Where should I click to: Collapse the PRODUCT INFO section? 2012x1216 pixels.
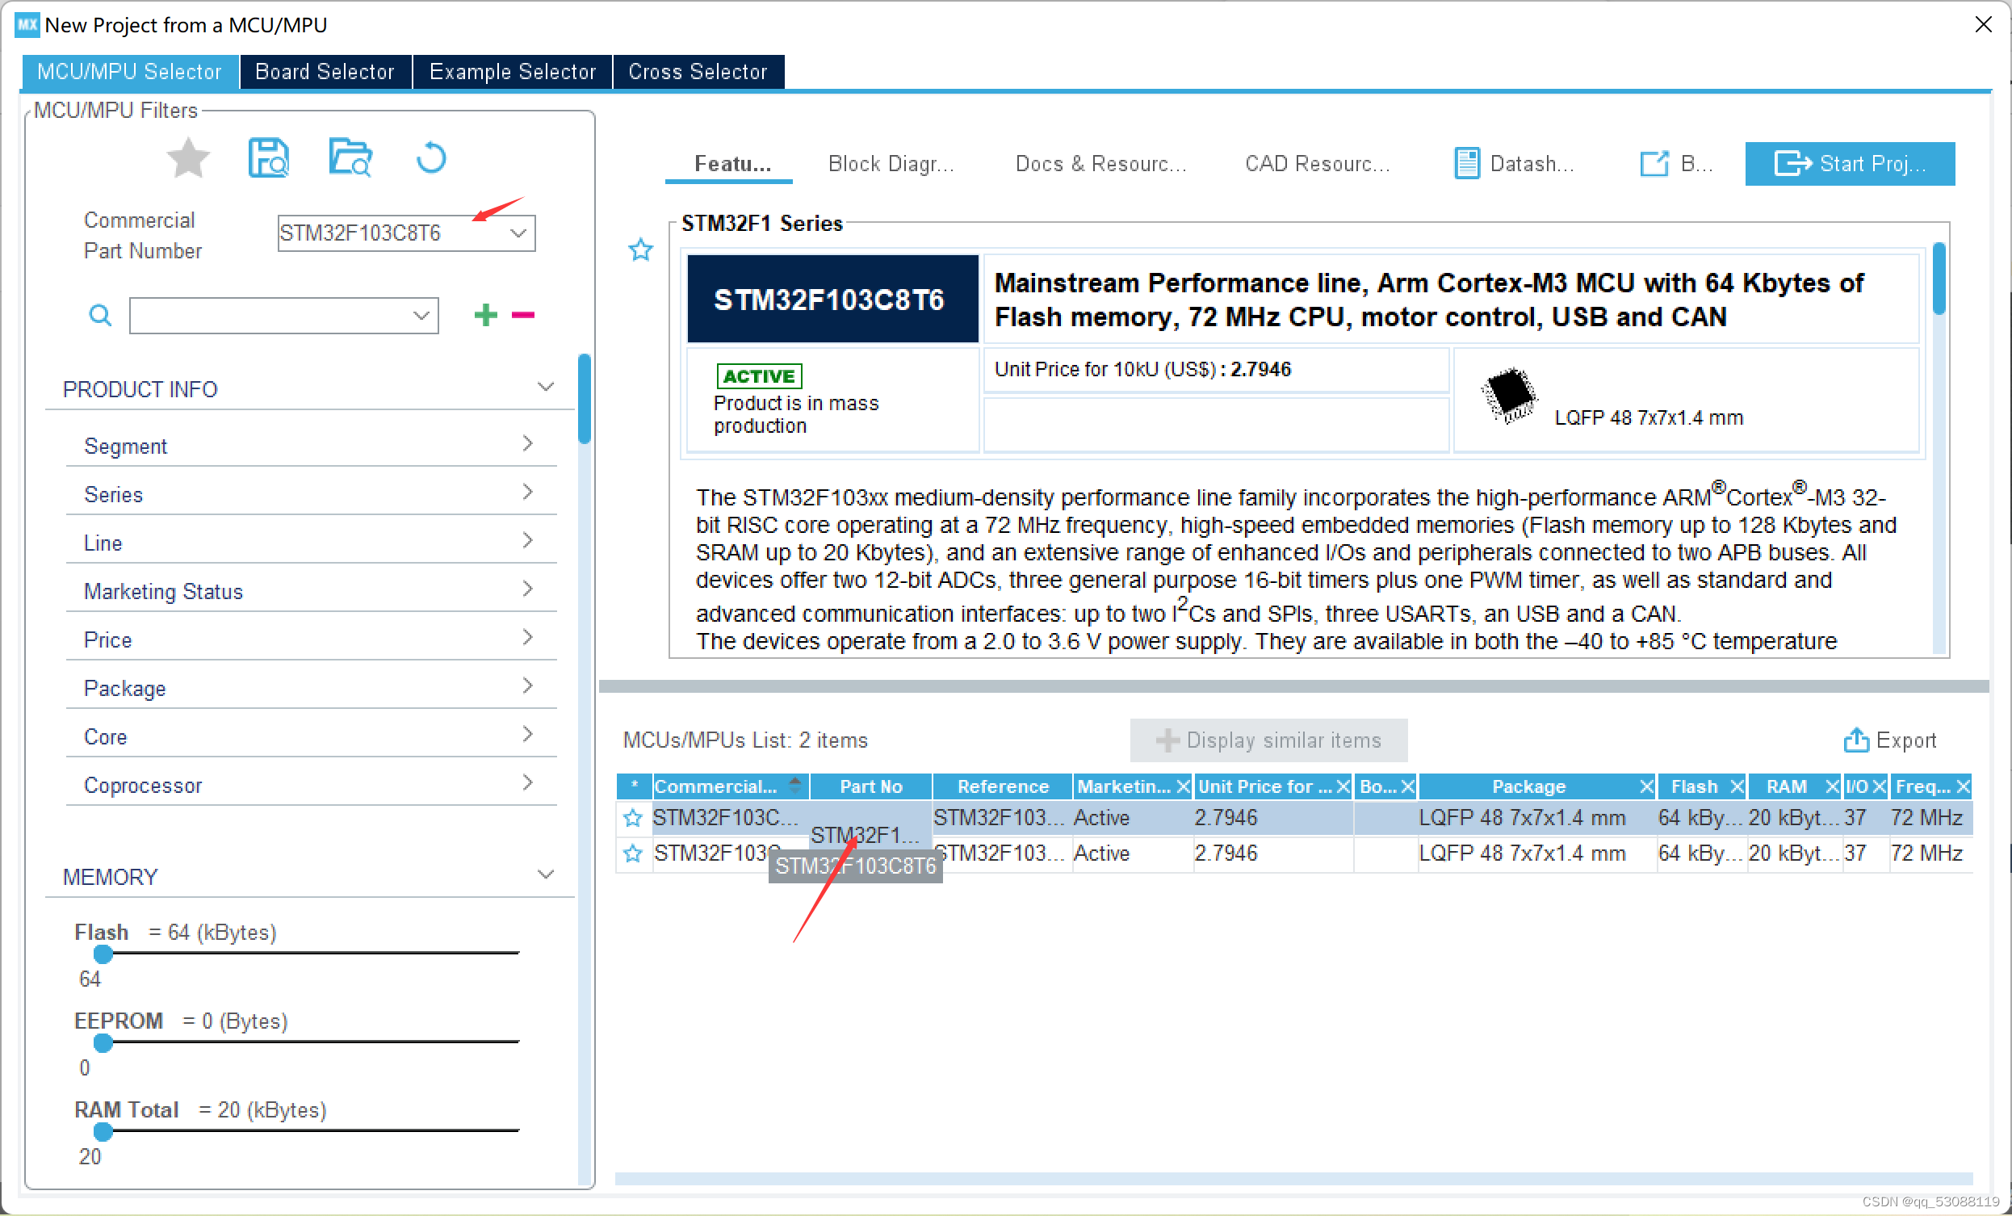[546, 387]
